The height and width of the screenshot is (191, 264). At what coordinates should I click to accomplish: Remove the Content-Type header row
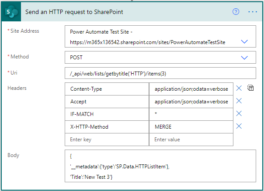(239, 88)
